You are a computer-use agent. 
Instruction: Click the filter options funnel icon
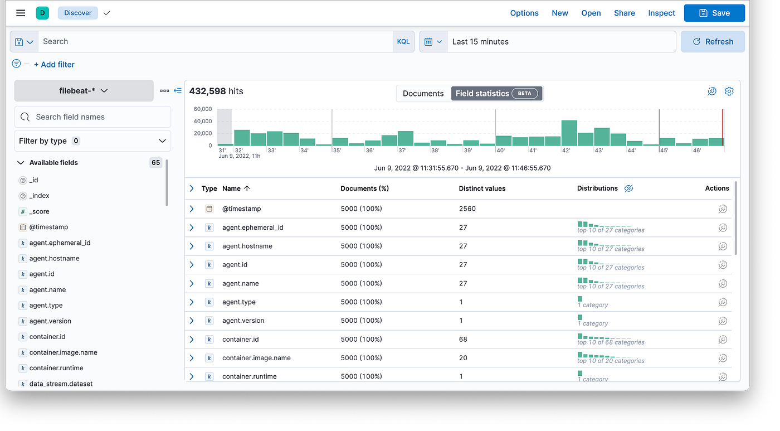click(x=17, y=64)
